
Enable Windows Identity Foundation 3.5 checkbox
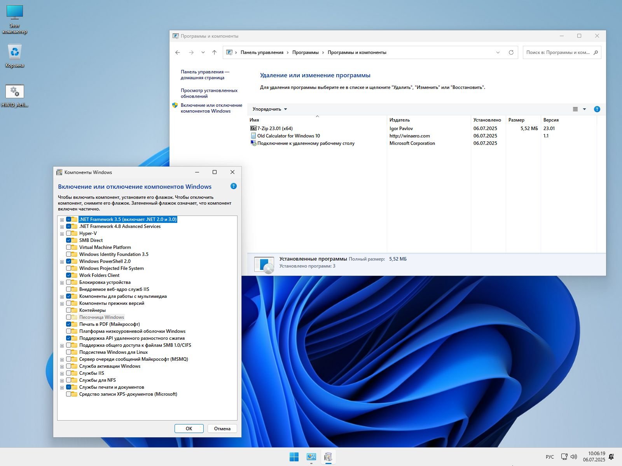point(69,254)
